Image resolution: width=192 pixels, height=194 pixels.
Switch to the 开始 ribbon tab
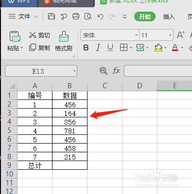145,16
